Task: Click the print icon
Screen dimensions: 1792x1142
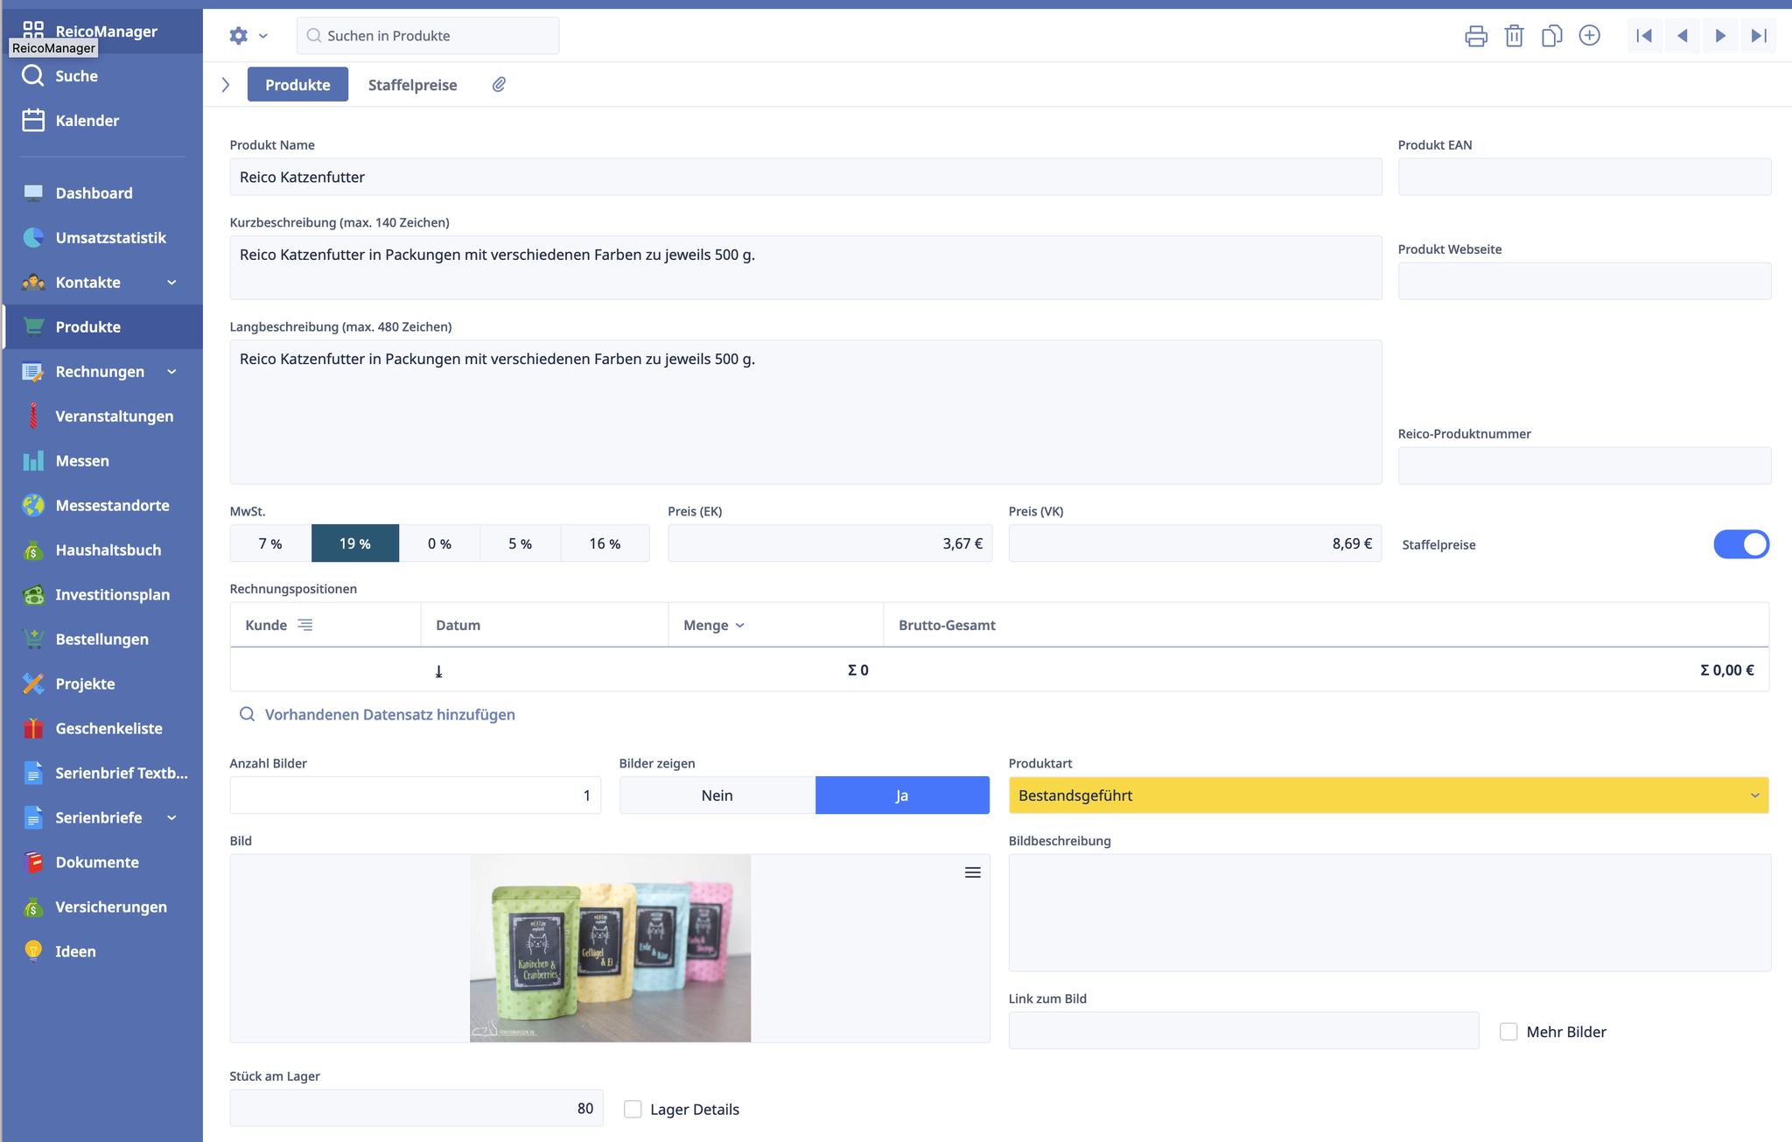Action: click(1476, 36)
